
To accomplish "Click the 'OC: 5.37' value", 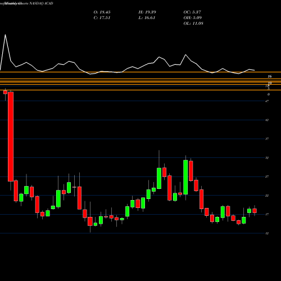I will pos(192,12).
